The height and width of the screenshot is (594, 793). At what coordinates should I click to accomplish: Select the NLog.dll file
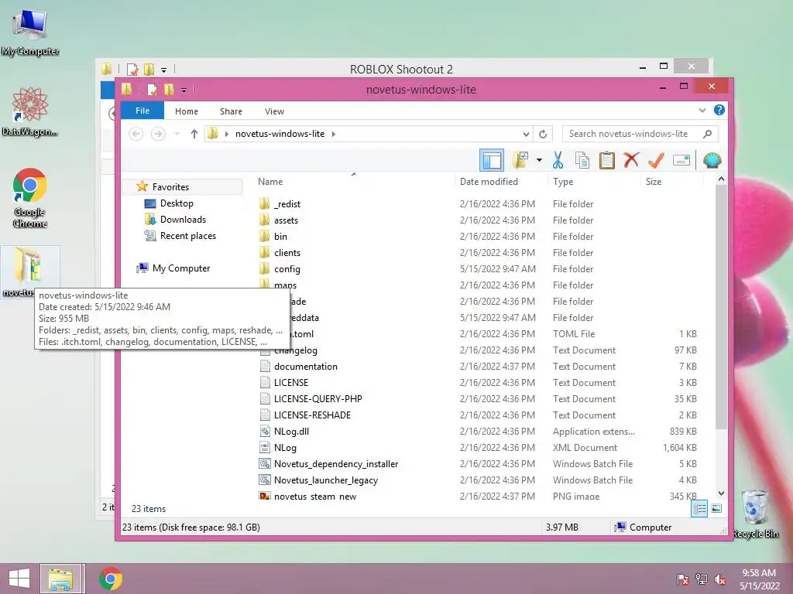point(291,432)
